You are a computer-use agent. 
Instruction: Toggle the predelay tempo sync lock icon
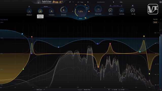29,6
